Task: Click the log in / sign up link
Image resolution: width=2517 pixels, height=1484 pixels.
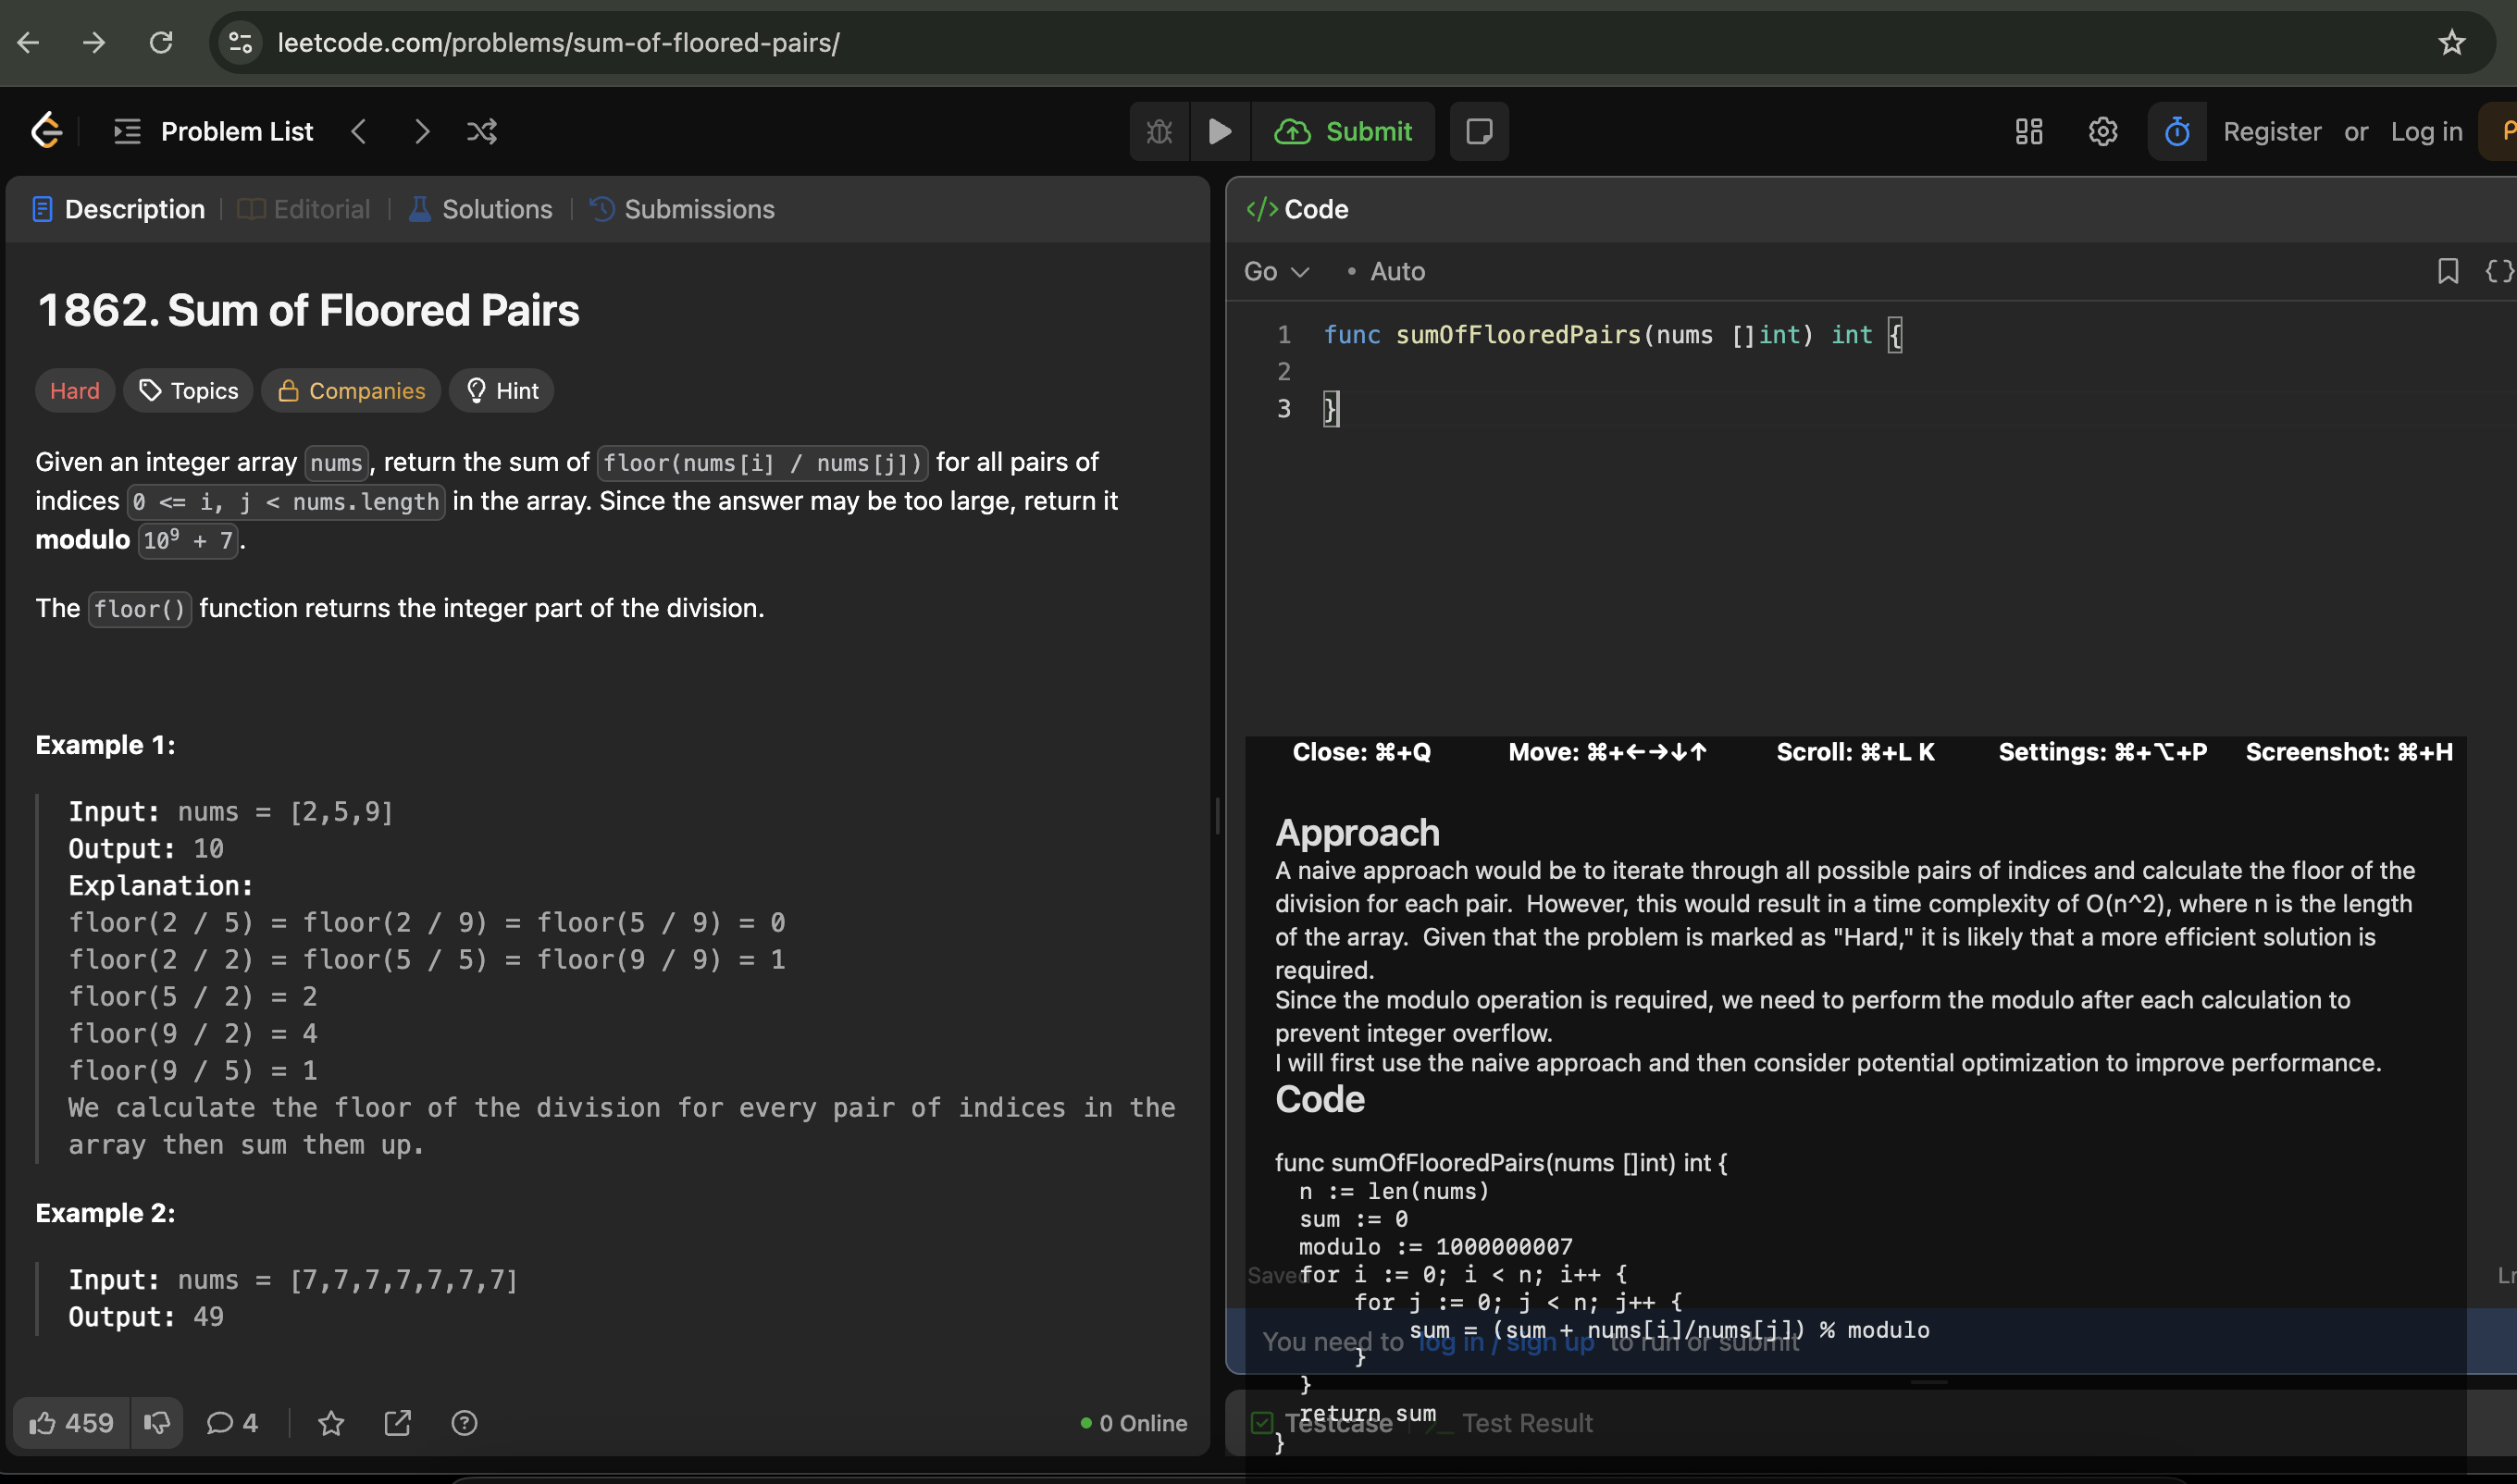Action: pyautogui.click(x=1506, y=1341)
